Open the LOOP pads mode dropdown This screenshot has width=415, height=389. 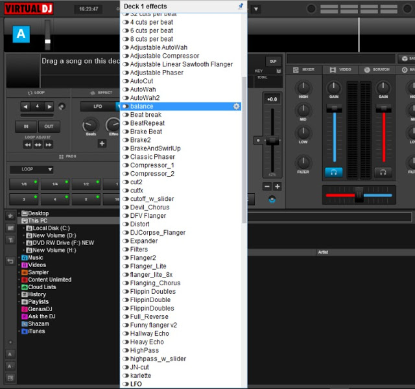(32, 169)
